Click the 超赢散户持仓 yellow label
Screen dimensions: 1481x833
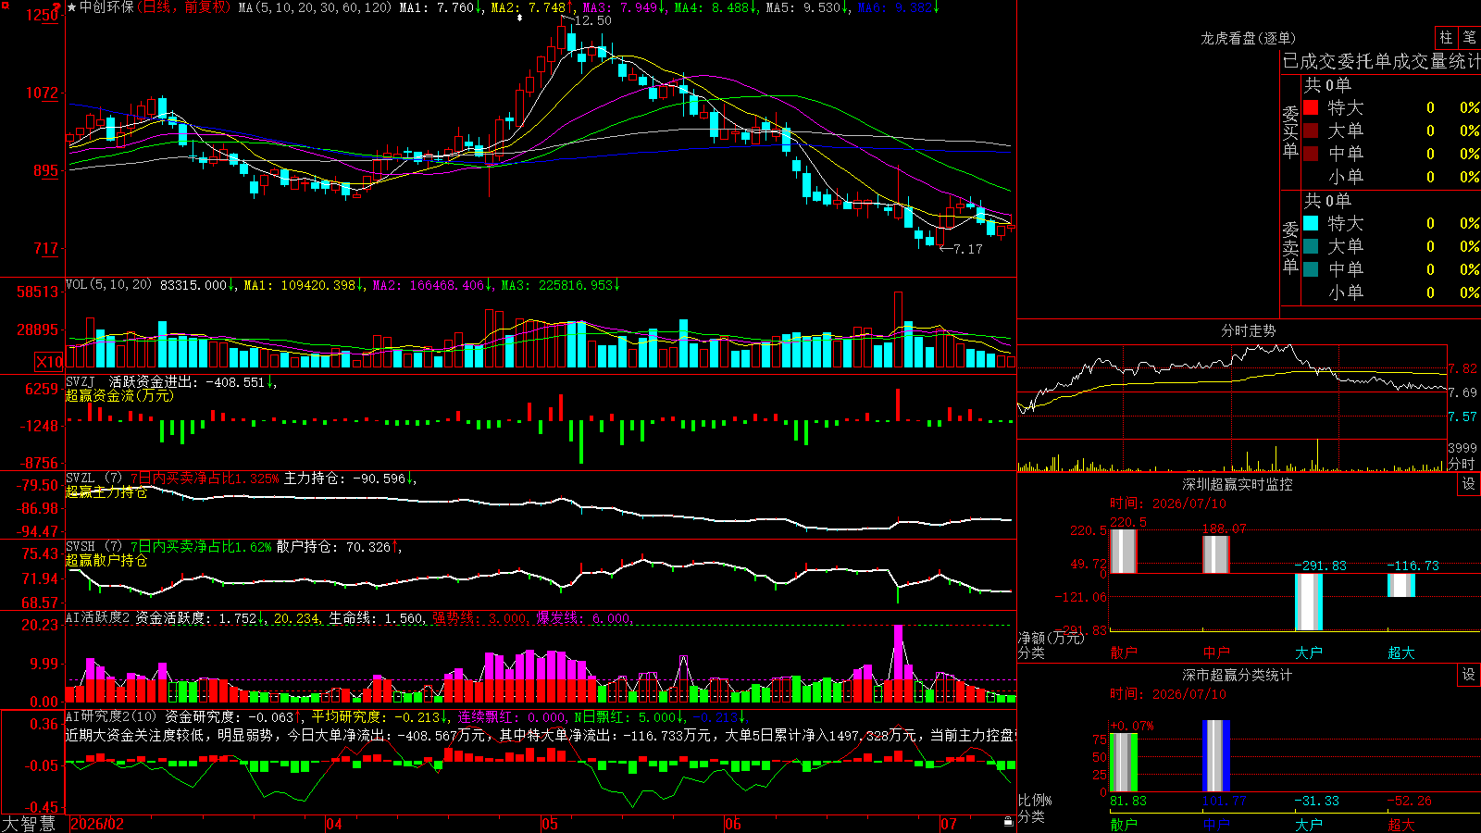(106, 560)
